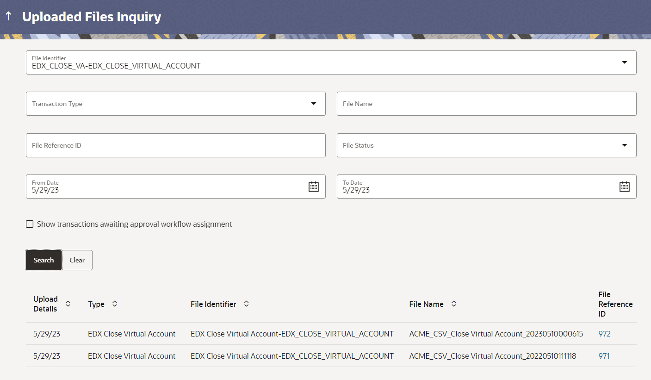This screenshot has height=380, width=651.
Task: Click the Uploaded Files Inquiry page title
Action: click(x=92, y=17)
